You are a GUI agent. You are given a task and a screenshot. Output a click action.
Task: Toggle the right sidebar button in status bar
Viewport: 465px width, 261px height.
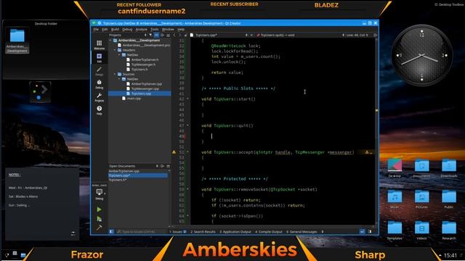(370, 232)
